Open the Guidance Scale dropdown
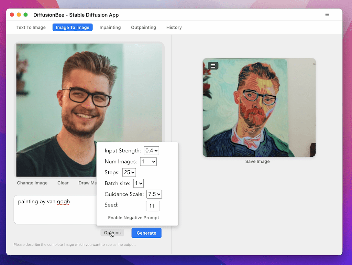Image resolution: width=352 pixels, height=265 pixels. (x=154, y=194)
